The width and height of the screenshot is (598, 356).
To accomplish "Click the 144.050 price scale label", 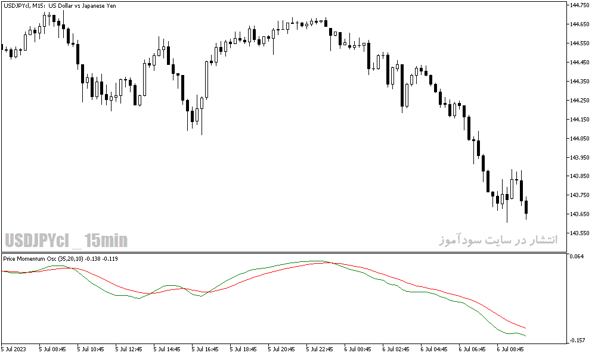I will [x=580, y=139].
